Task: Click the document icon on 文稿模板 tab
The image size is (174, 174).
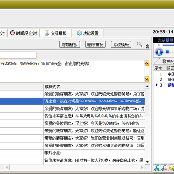Action: [47, 33]
